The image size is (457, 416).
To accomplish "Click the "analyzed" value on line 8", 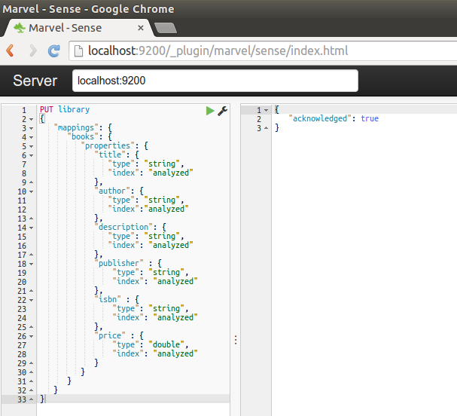I will click(171, 173).
